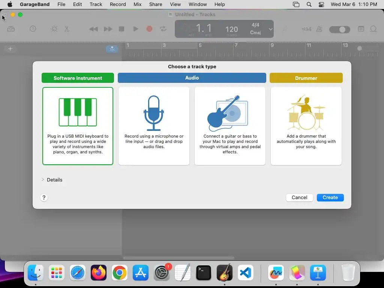Click the Cmaj key signature
This screenshot has height=288, width=384.
255,33
